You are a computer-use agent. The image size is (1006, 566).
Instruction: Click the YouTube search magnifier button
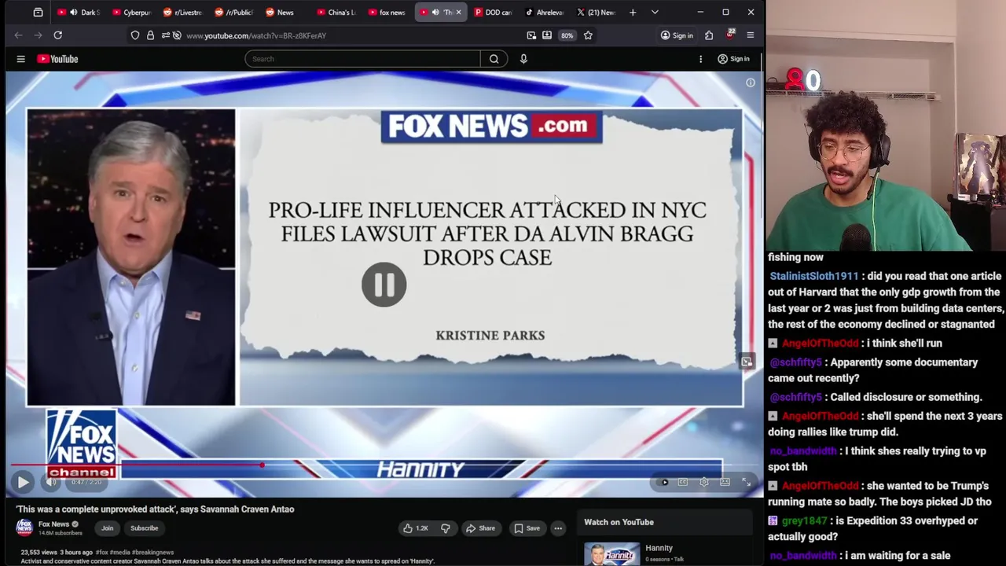pyautogui.click(x=494, y=59)
